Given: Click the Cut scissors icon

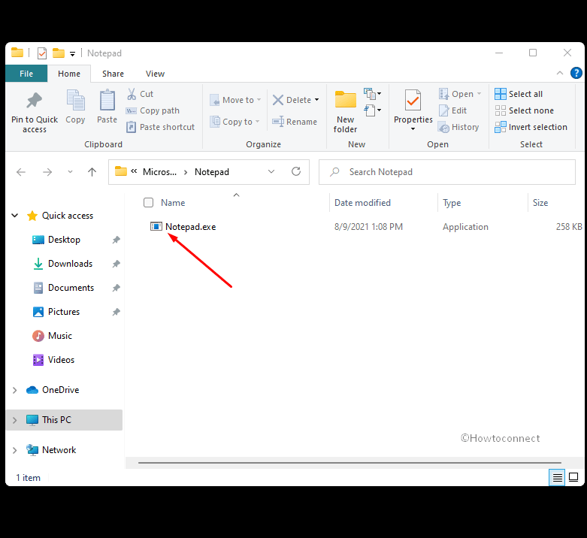Looking at the screenshot, I should (132, 94).
